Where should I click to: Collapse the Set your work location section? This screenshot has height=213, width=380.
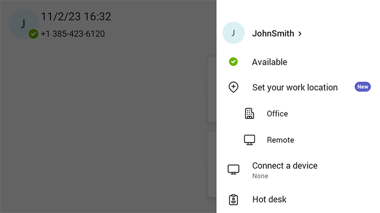tap(298, 87)
